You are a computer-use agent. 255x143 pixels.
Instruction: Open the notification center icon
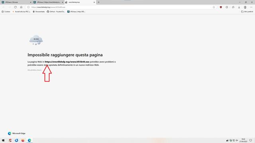pyautogui.click(x=251, y=140)
